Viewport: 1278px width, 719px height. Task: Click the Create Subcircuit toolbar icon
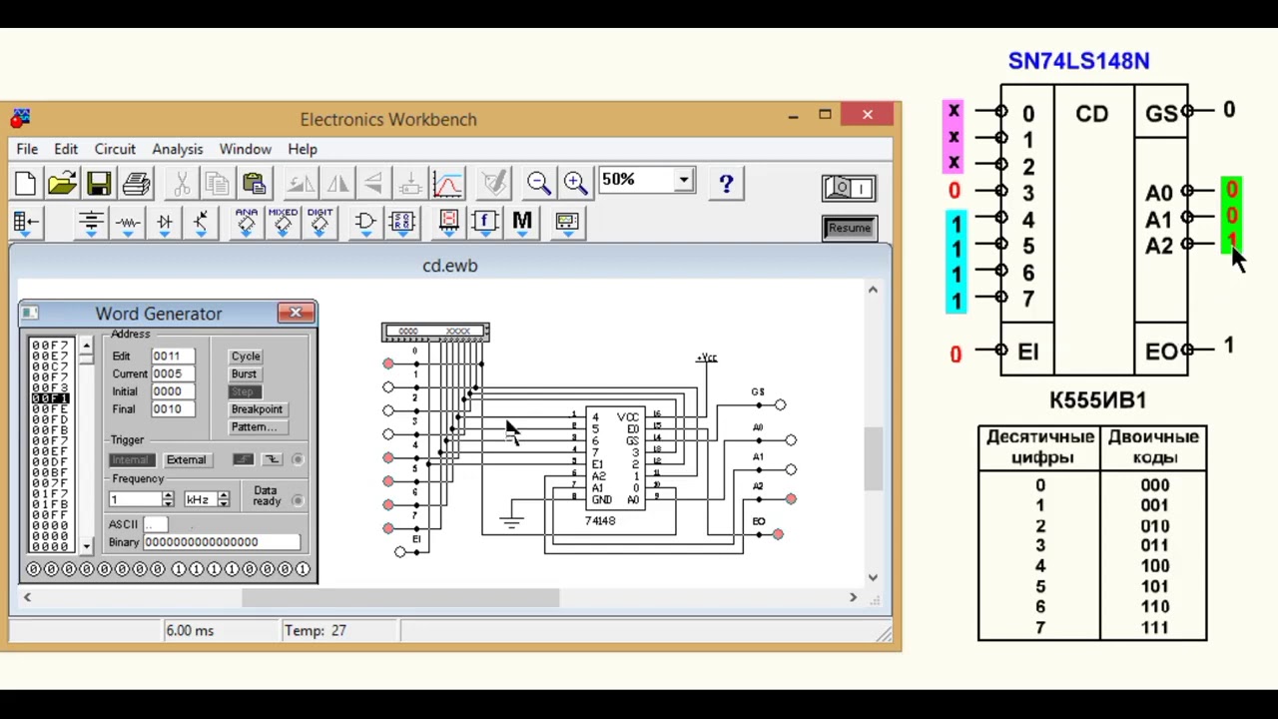410,184
